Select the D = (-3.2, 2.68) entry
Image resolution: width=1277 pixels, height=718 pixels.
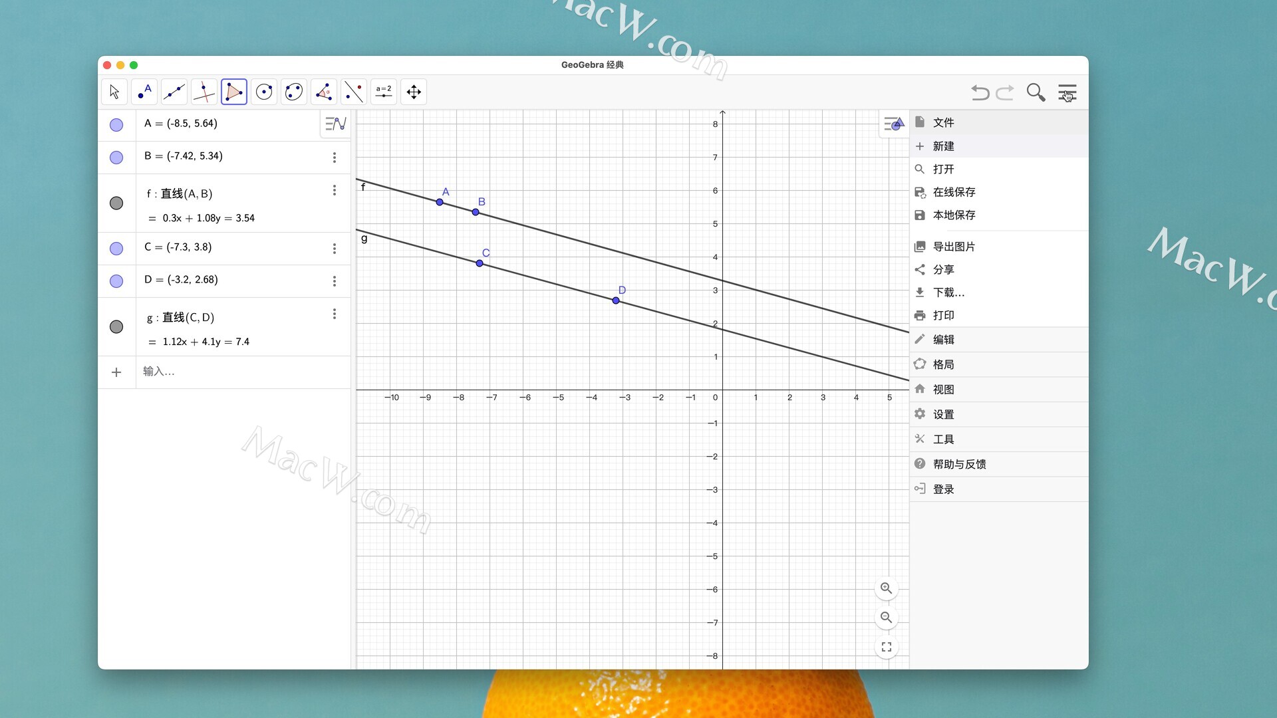coord(181,280)
